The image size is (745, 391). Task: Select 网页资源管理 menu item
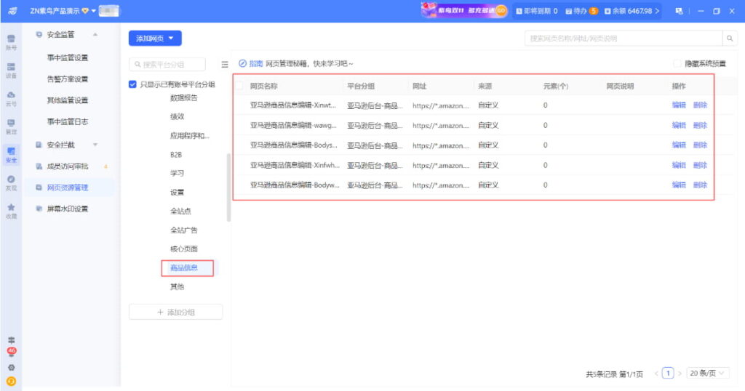68,188
